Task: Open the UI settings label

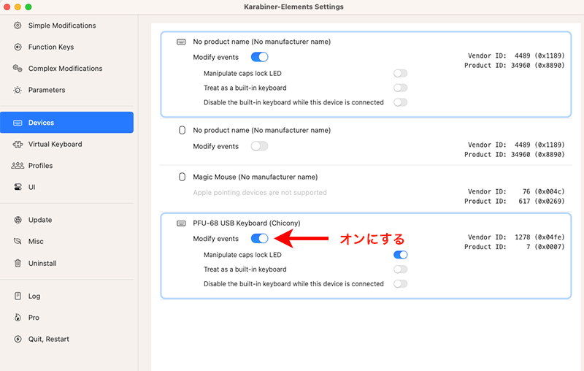Action: [31, 187]
